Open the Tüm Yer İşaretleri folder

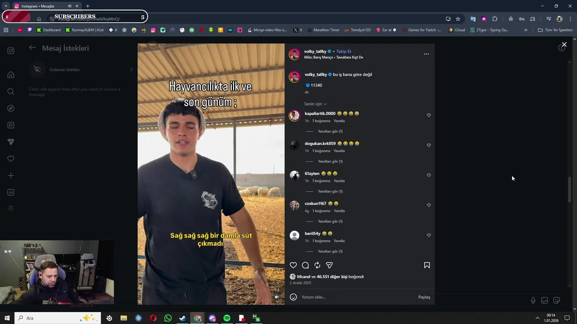[555, 30]
